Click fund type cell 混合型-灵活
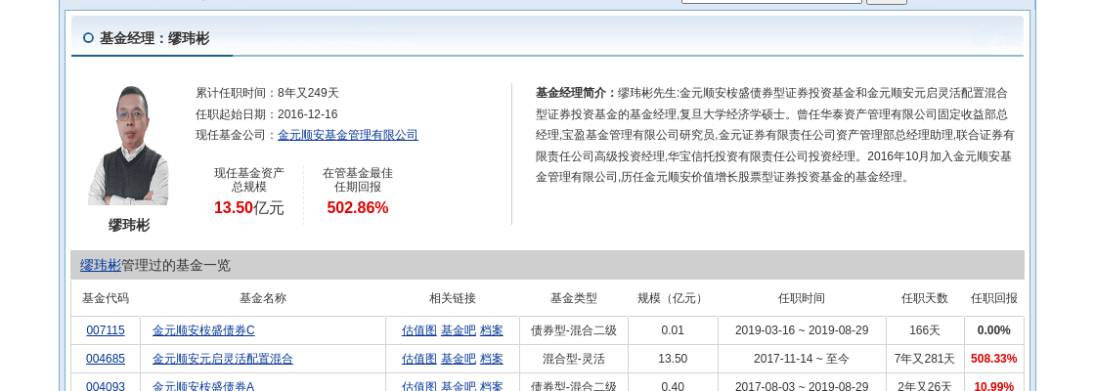This screenshot has width=1095, height=391. tap(574, 359)
